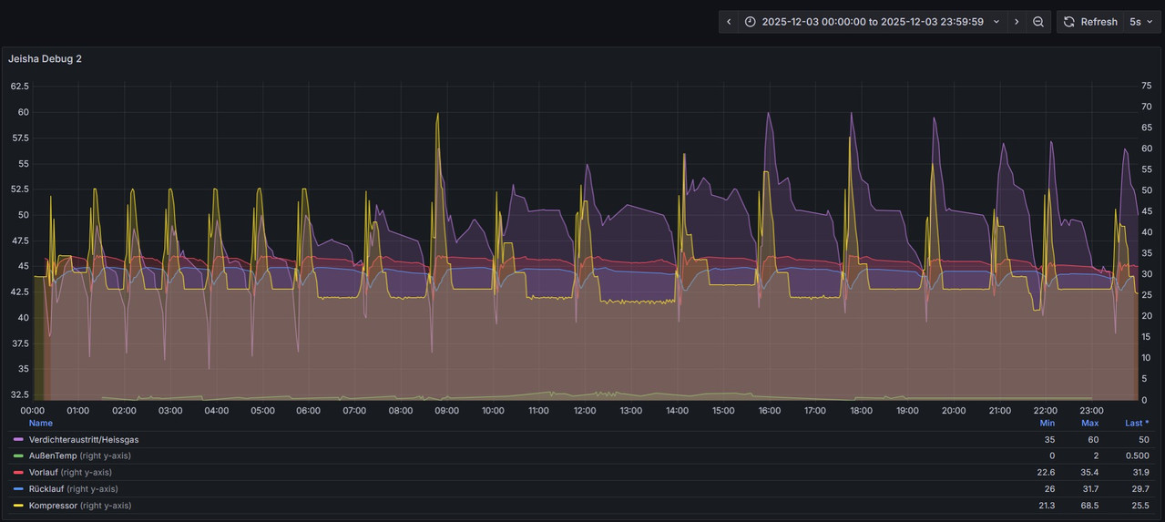
Task: Refresh the dashboard
Action: point(1090,22)
